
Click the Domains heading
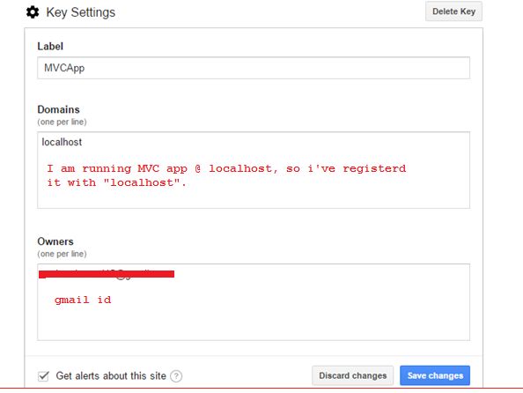tap(58, 109)
